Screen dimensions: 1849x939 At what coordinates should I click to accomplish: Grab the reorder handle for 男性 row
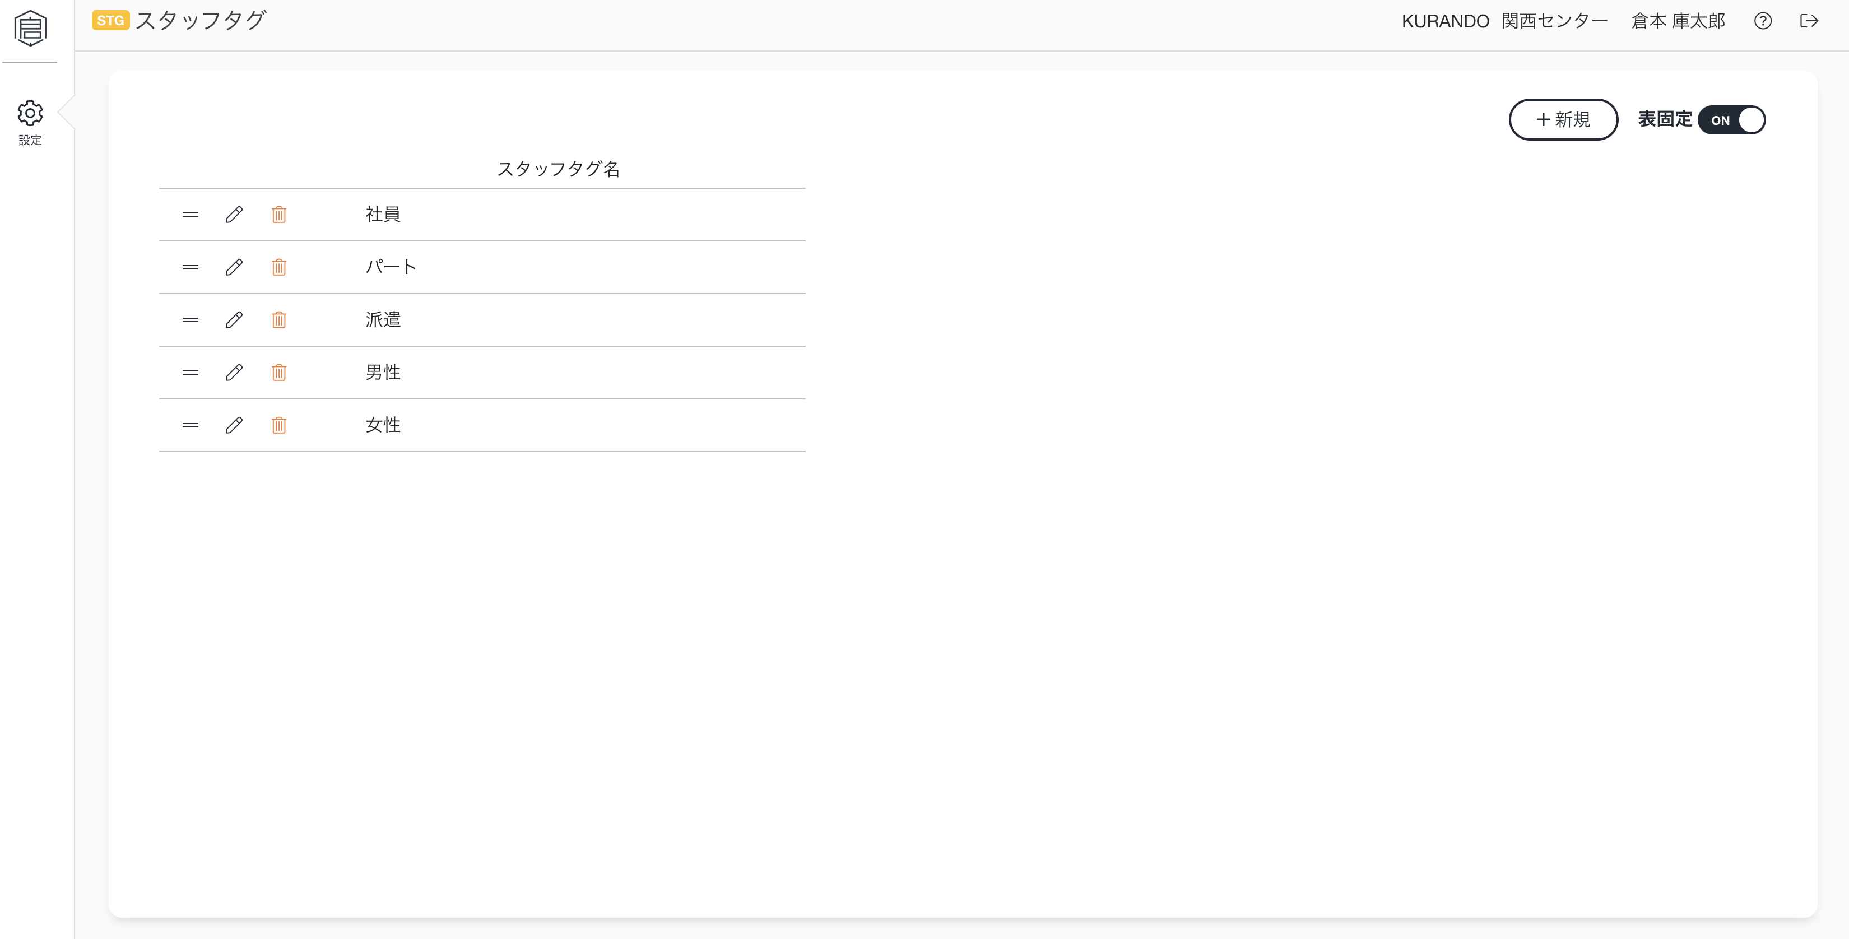click(190, 373)
